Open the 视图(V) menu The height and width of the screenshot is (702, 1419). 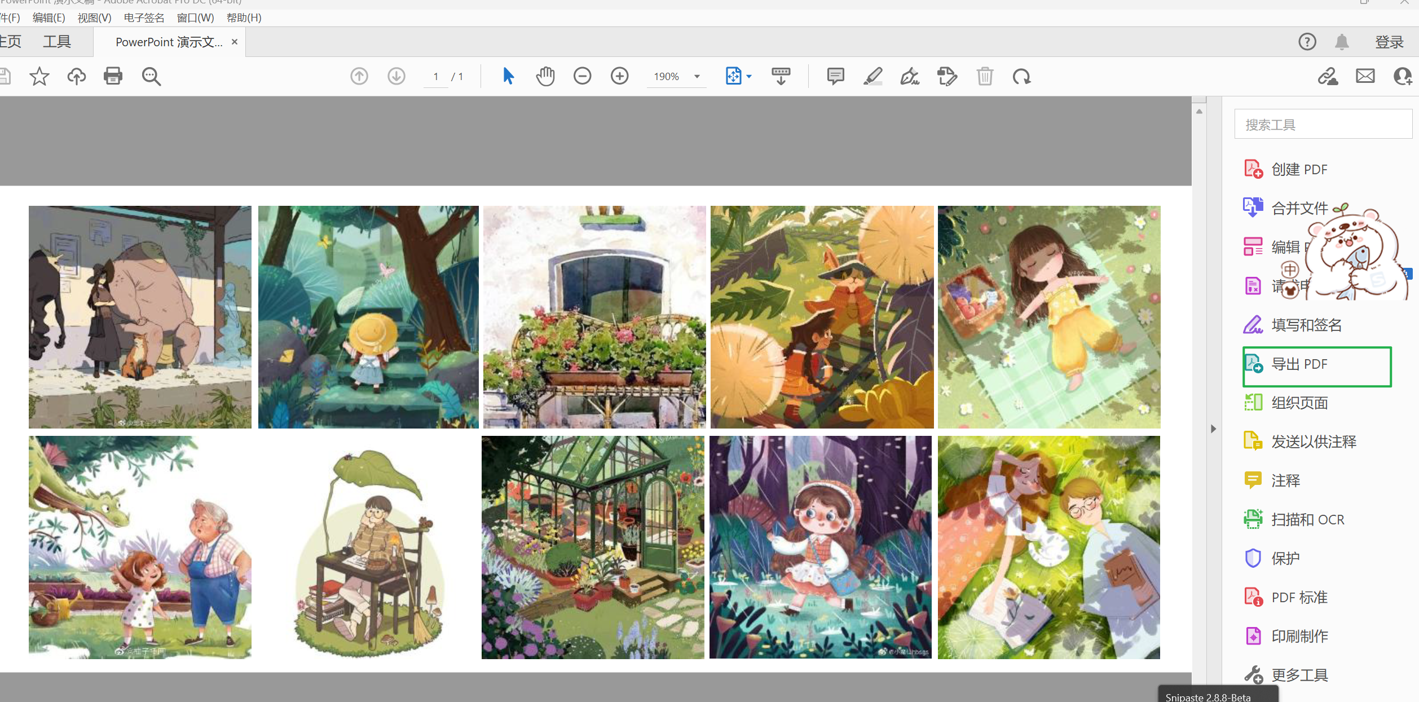pyautogui.click(x=94, y=17)
